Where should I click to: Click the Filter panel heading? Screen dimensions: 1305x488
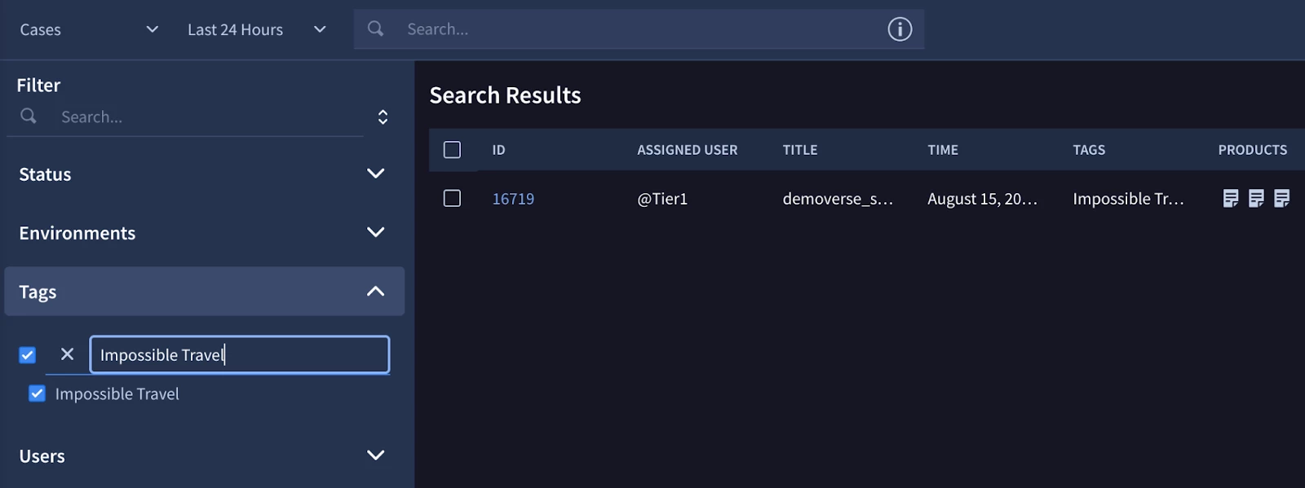[38, 85]
